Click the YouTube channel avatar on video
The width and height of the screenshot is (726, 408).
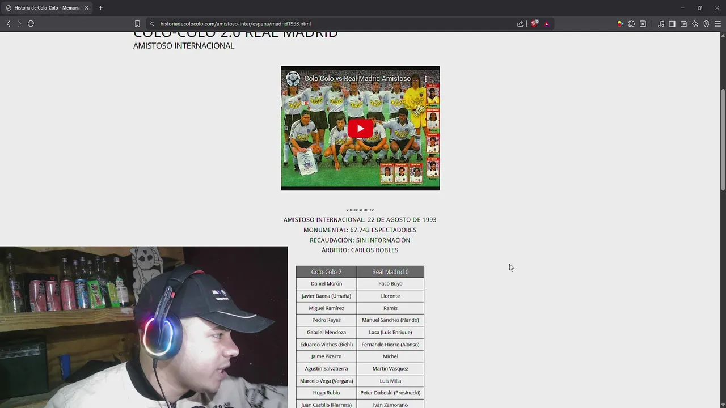[x=293, y=79]
